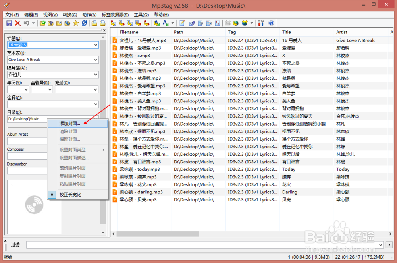Click the yellow star Favorites icon

click(x=75, y=23)
